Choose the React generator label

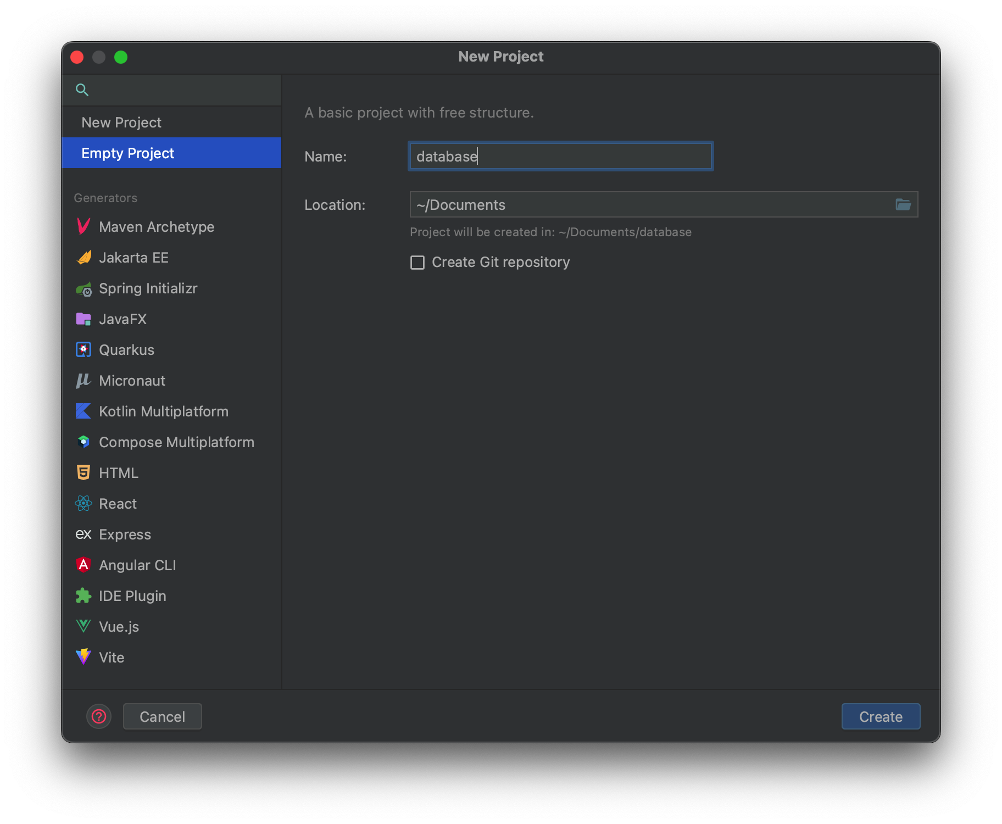coord(118,504)
